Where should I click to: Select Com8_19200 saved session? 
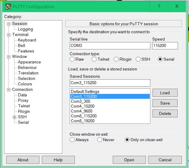click(110, 121)
